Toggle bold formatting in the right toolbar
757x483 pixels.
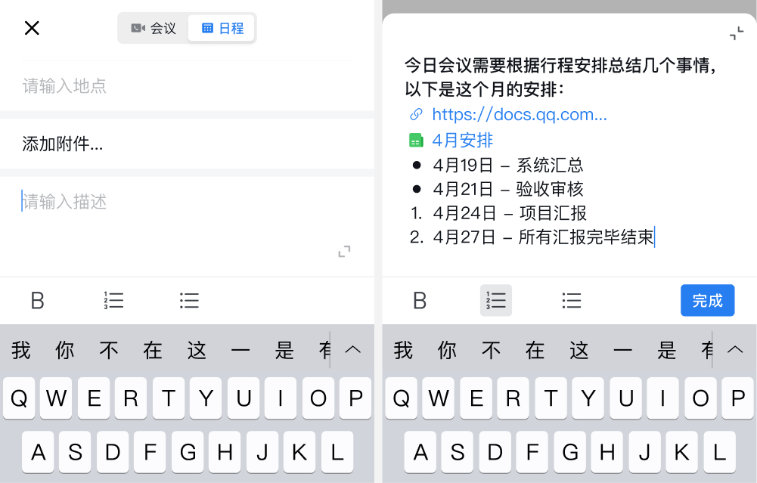click(x=420, y=300)
